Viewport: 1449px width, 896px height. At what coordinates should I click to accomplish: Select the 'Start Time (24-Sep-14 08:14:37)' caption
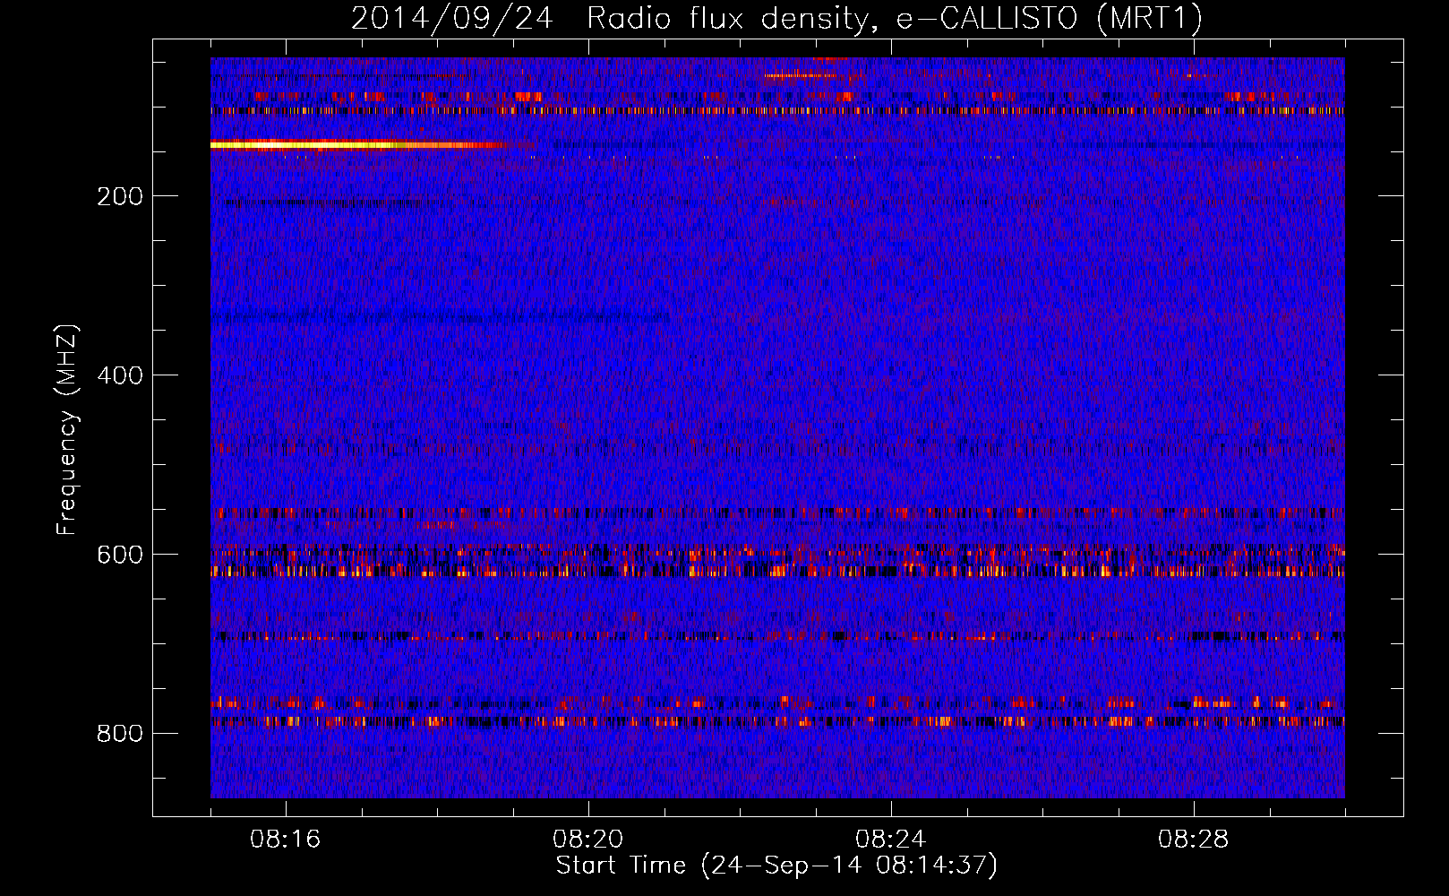(776, 866)
